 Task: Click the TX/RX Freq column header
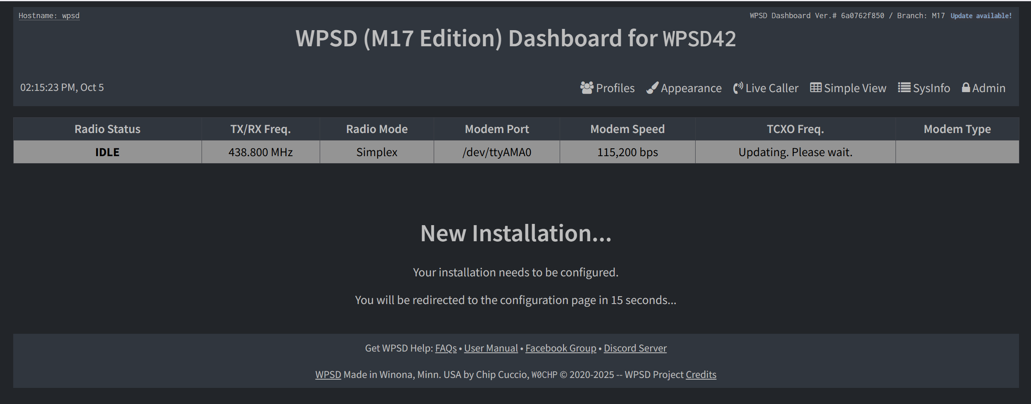pyautogui.click(x=261, y=128)
